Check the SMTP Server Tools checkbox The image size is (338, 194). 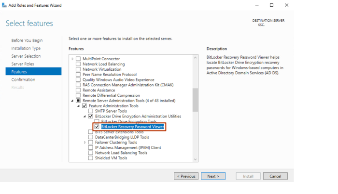(x=91, y=111)
